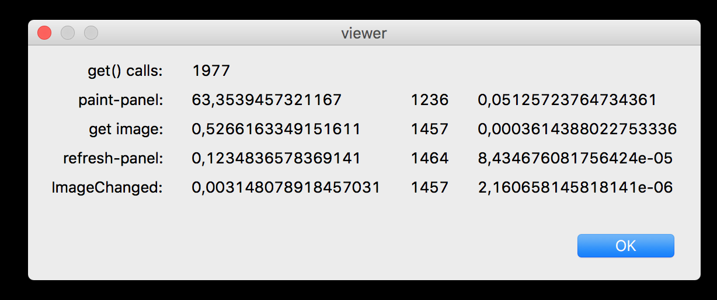Select the paint-panel average 0,05125723764734361
The height and width of the screenshot is (300, 717).
pos(567,100)
